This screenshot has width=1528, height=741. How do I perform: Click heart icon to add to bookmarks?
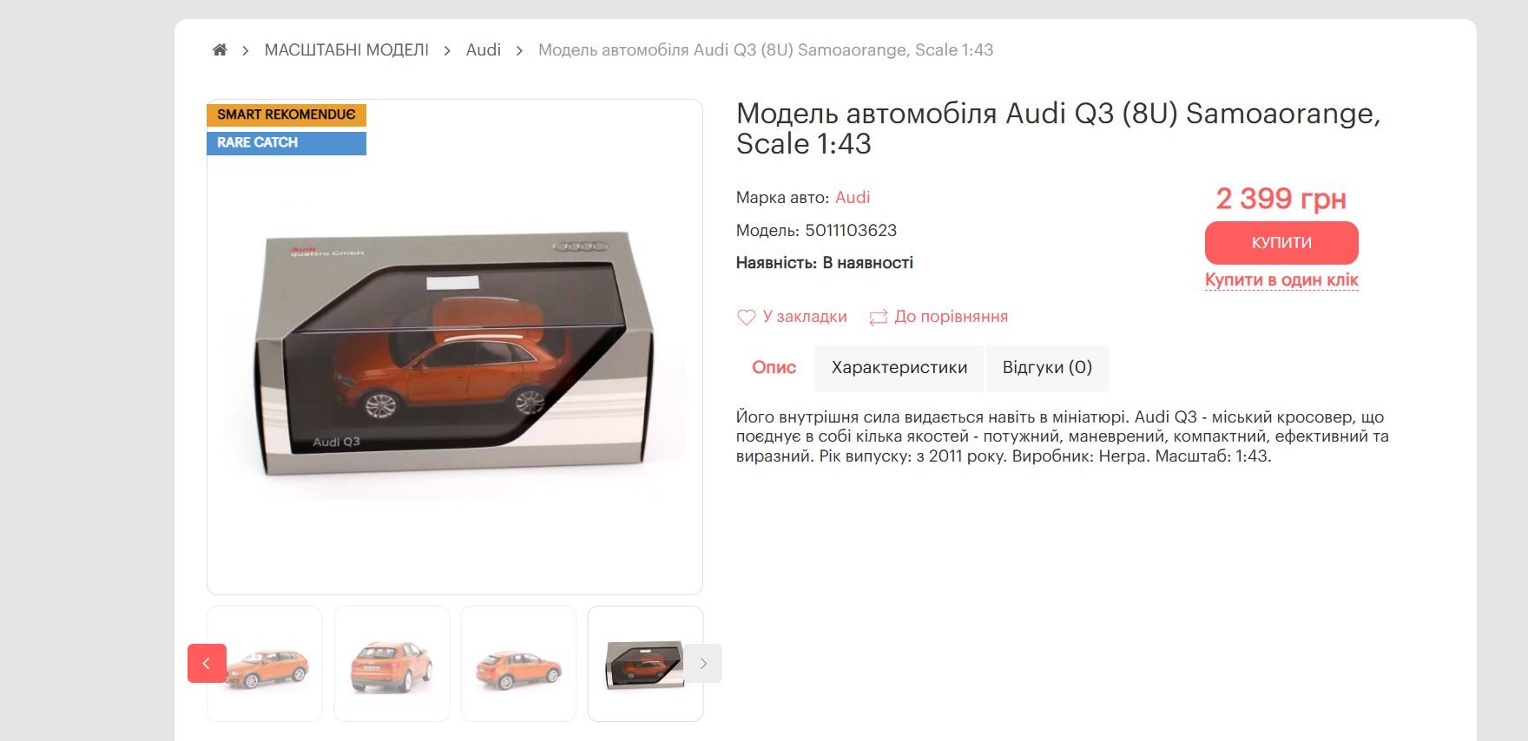point(746,318)
